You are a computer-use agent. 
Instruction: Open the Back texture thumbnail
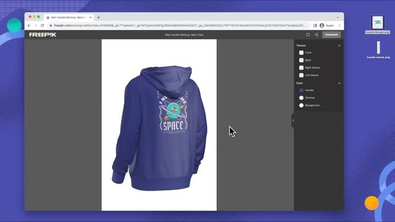[x=301, y=60]
